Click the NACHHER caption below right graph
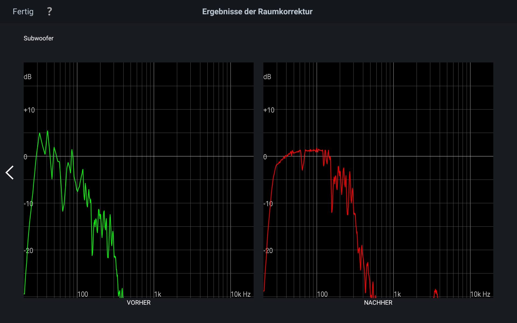Screen dimensions: 517x323 tap(378, 303)
